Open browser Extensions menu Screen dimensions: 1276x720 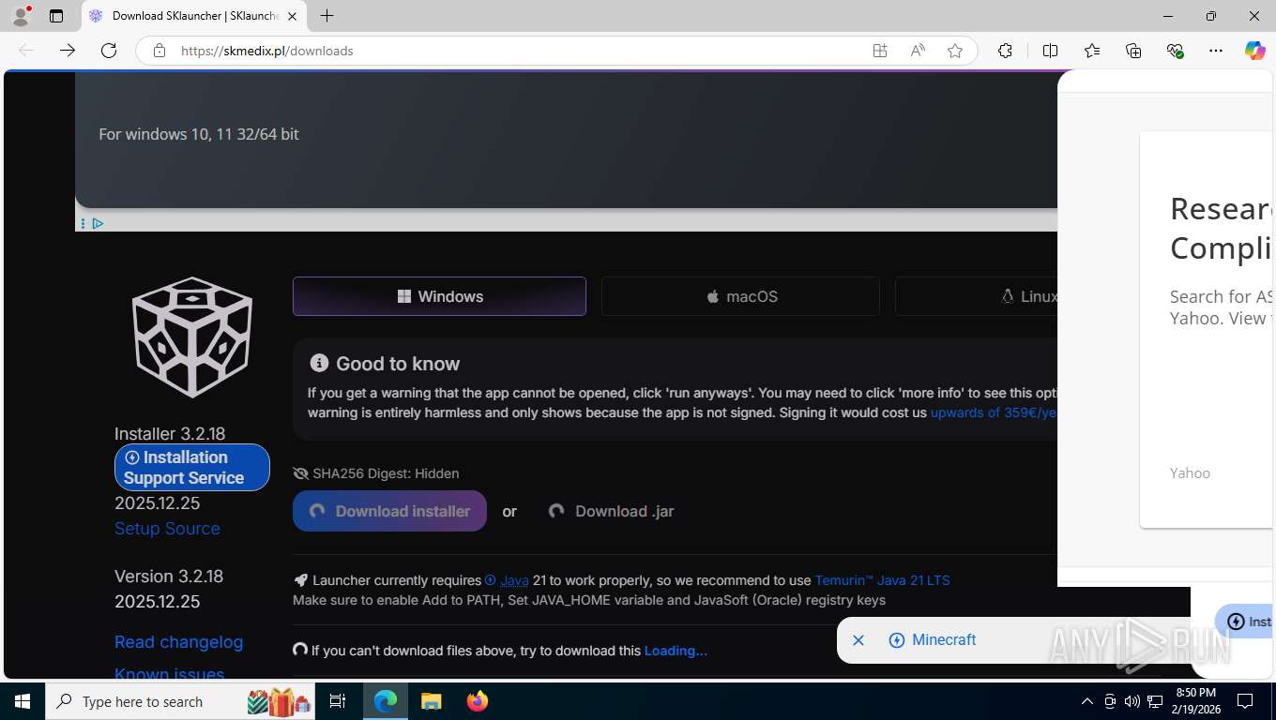(1005, 51)
